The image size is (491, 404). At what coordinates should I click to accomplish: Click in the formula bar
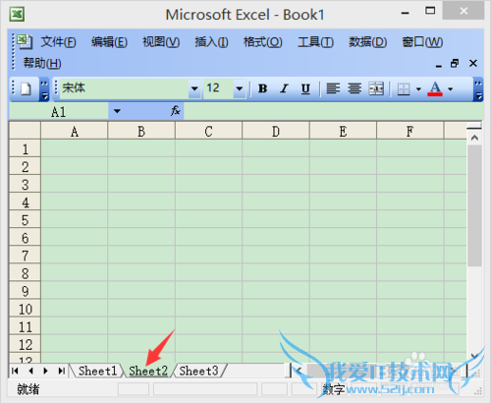point(333,111)
